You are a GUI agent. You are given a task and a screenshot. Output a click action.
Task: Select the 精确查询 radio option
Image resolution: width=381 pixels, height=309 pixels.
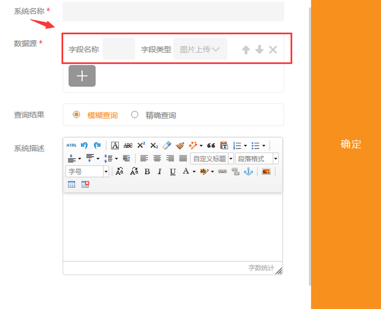coord(135,115)
